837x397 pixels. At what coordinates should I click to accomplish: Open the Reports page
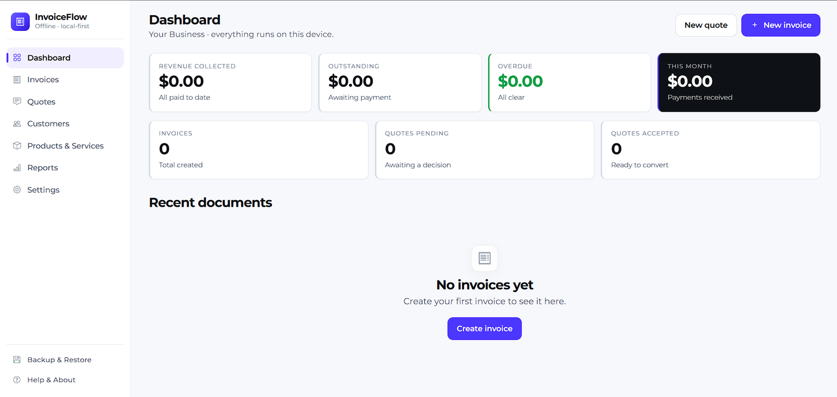tap(65, 168)
